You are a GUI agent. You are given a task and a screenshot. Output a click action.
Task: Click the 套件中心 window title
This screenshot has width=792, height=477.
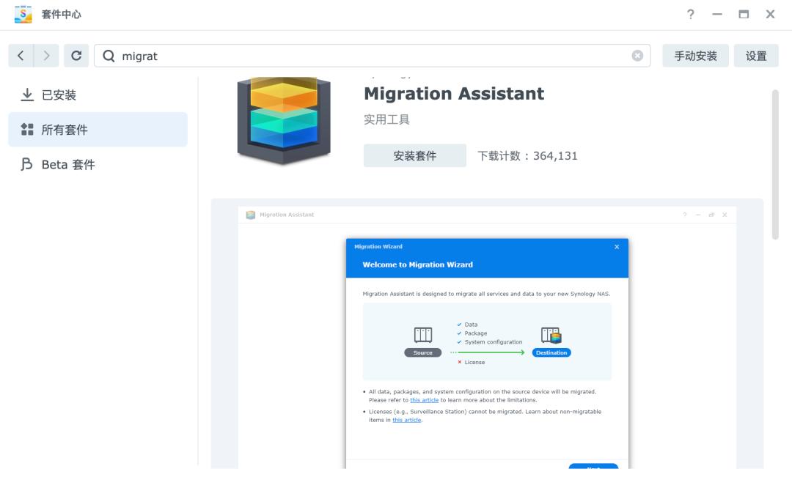click(x=61, y=15)
